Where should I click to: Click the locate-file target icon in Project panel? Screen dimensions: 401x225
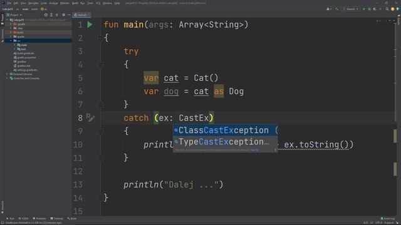coord(46,15)
